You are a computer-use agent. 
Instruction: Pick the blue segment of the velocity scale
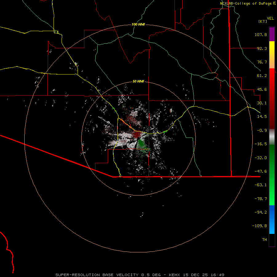[272, 219]
